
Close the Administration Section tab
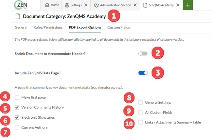pyautogui.click(x=135, y=5)
